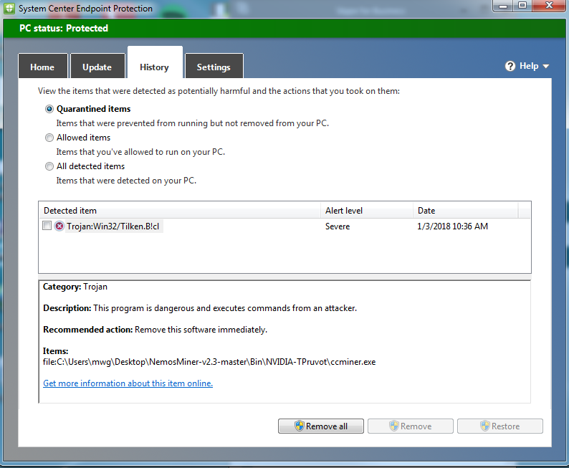This screenshot has height=468, width=569.
Task: Select the History tab
Action: click(155, 62)
